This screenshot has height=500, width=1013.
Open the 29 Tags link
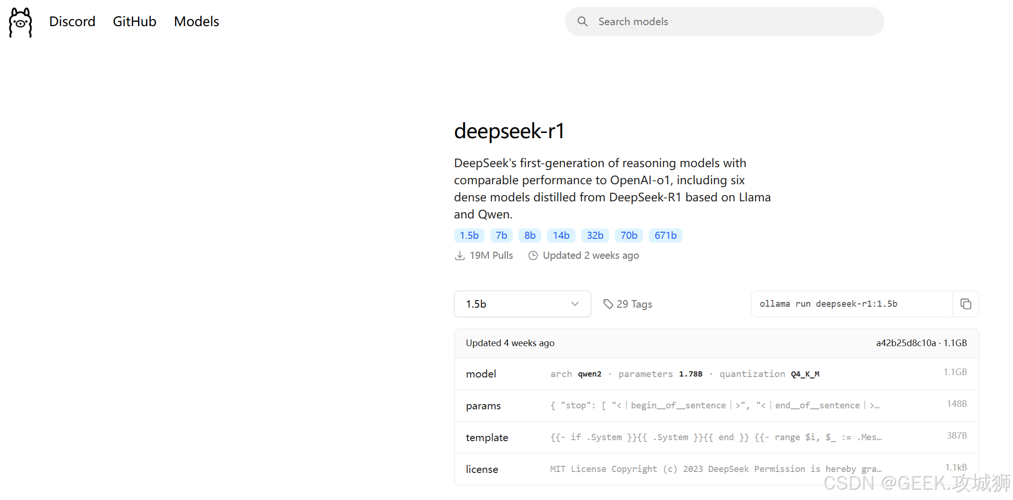click(x=627, y=304)
